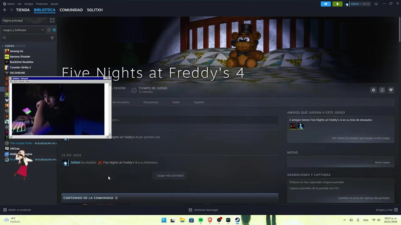Viewport: 401px width, 225px height.
Task: Open File Explorer from the taskbar
Action: click(182, 220)
